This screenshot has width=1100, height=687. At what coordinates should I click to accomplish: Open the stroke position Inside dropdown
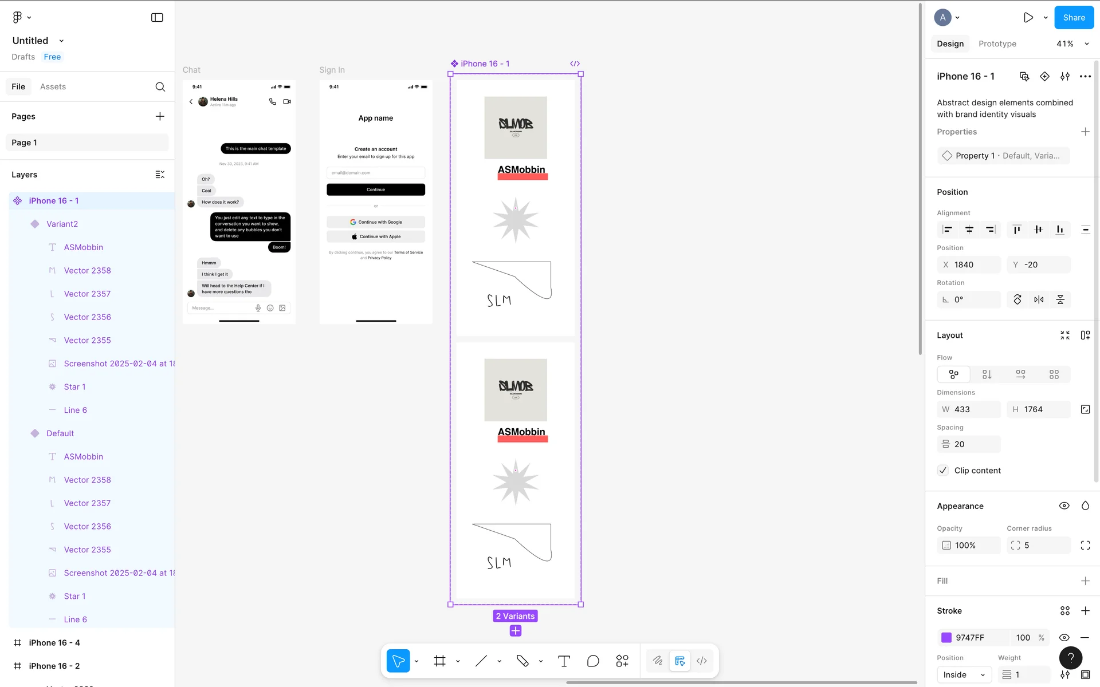click(964, 675)
